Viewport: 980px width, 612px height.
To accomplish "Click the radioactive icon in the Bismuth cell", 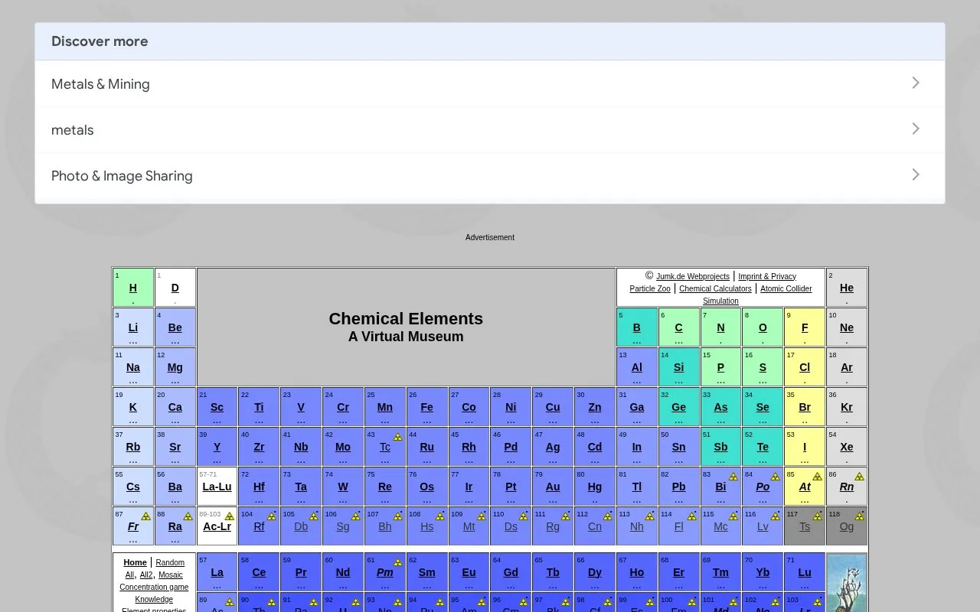I will click(x=733, y=477).
